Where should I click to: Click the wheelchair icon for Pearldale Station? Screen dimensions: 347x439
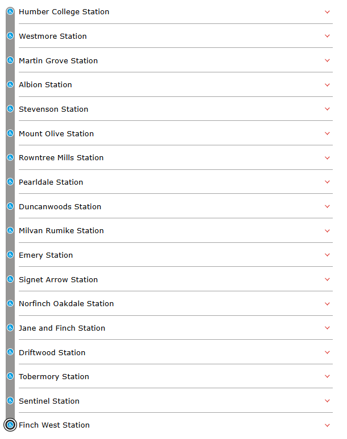point(10,182)
